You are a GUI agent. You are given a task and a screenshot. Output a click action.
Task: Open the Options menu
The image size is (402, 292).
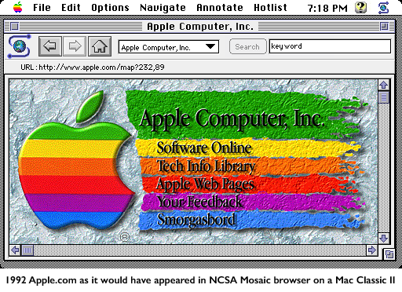click(x=110, y=8)
